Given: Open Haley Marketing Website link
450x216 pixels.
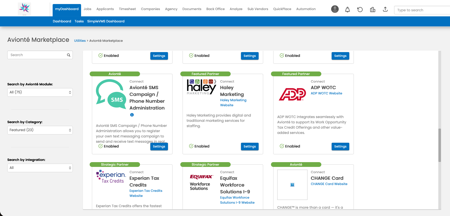Looking at the screenshot, I should point(233,103).
